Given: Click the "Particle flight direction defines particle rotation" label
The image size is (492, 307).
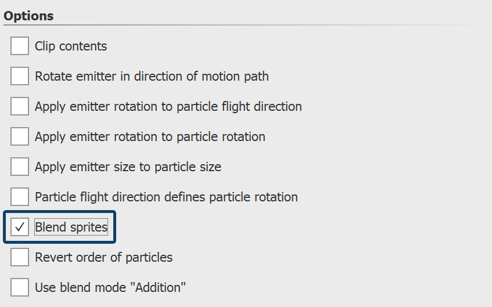Looking at the screenshot, I should click(x=166, y=197).
